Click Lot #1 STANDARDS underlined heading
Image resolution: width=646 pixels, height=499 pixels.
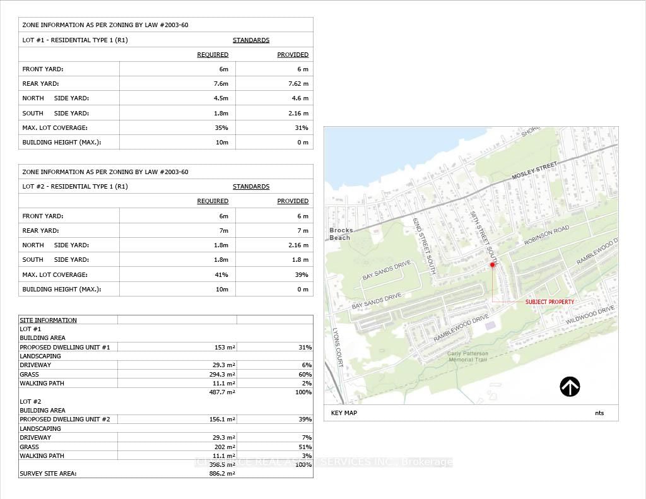(251, 40)
